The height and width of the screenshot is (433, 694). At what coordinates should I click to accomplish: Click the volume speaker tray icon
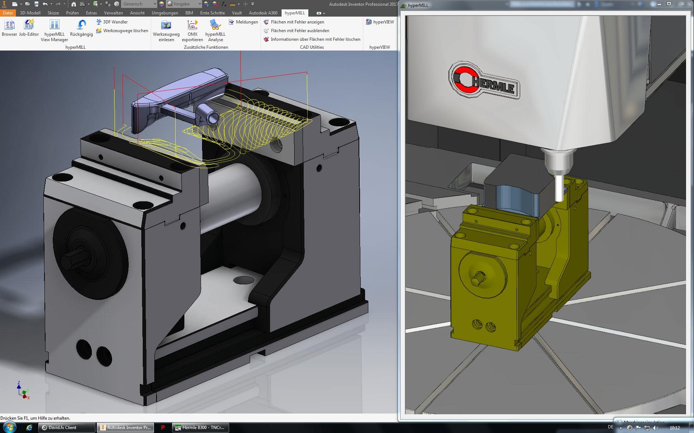(656, 428)
